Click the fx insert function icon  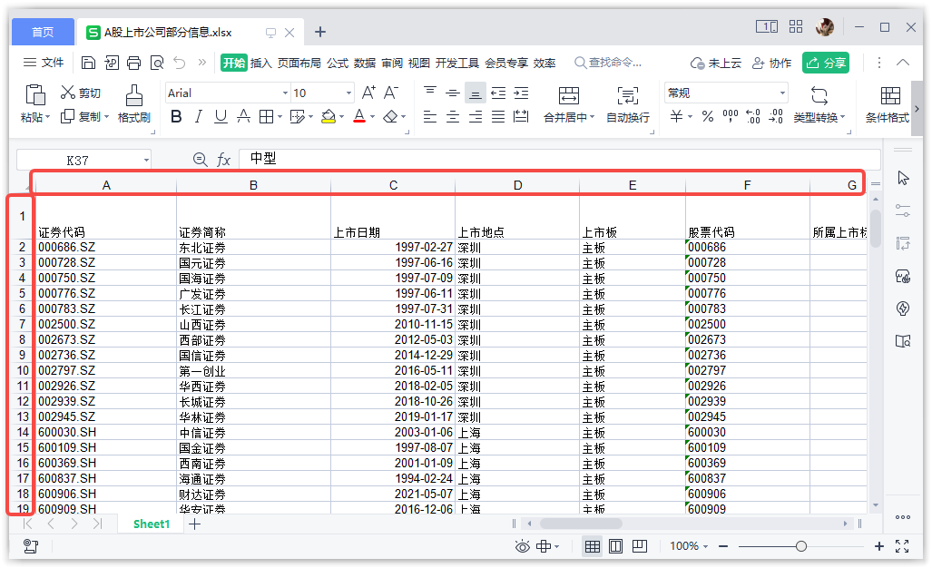223,159
